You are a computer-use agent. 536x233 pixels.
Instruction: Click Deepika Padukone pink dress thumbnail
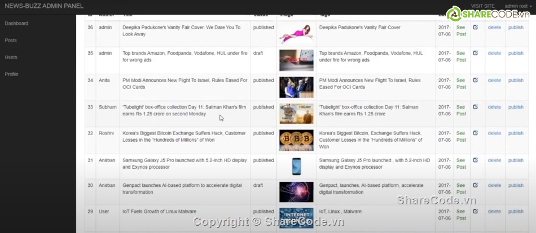(296, 34)
